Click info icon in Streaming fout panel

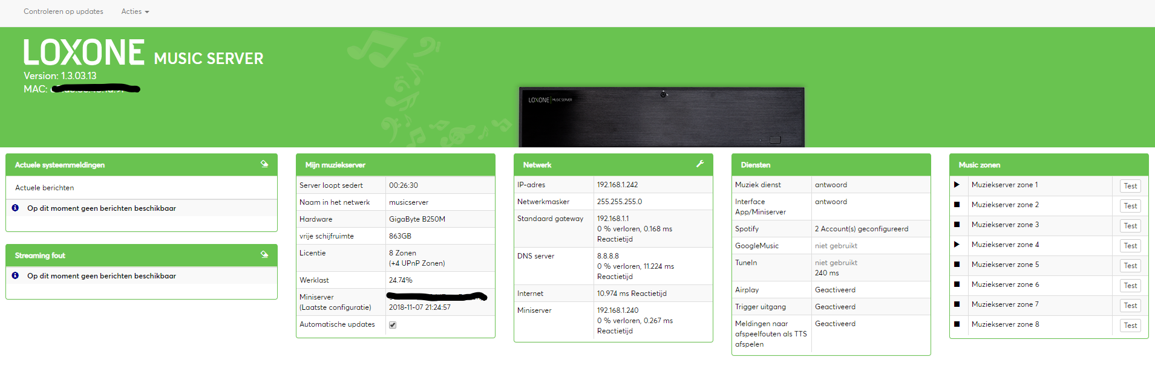pyautogui.click(x=15, y=275)
